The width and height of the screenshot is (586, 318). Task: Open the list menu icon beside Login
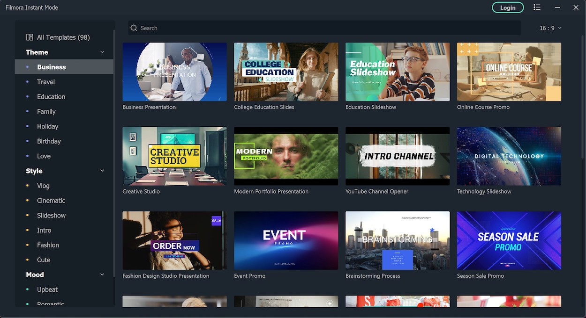click(537, 7)
